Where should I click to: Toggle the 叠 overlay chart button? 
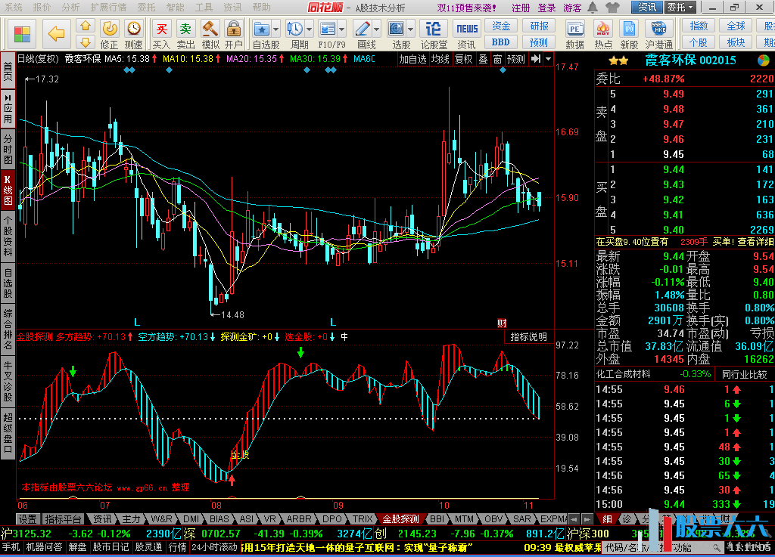(x=483, y=59)
